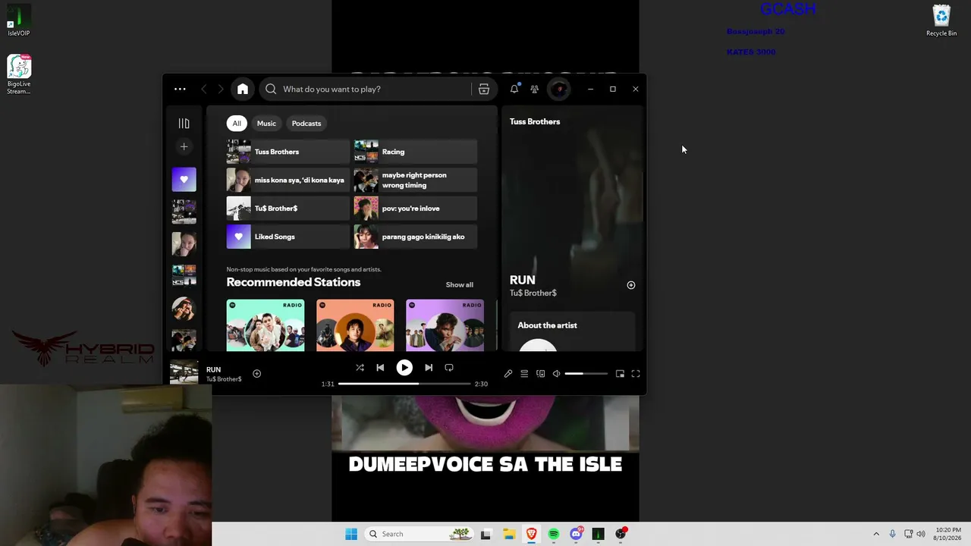
Task: Open Connect to a device icon
Action: pos(541,374)
